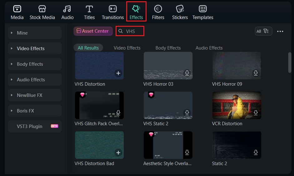Download the VHS Horror 09 effect
Viewport: 294px width, 176px height.
coord(256,73)
